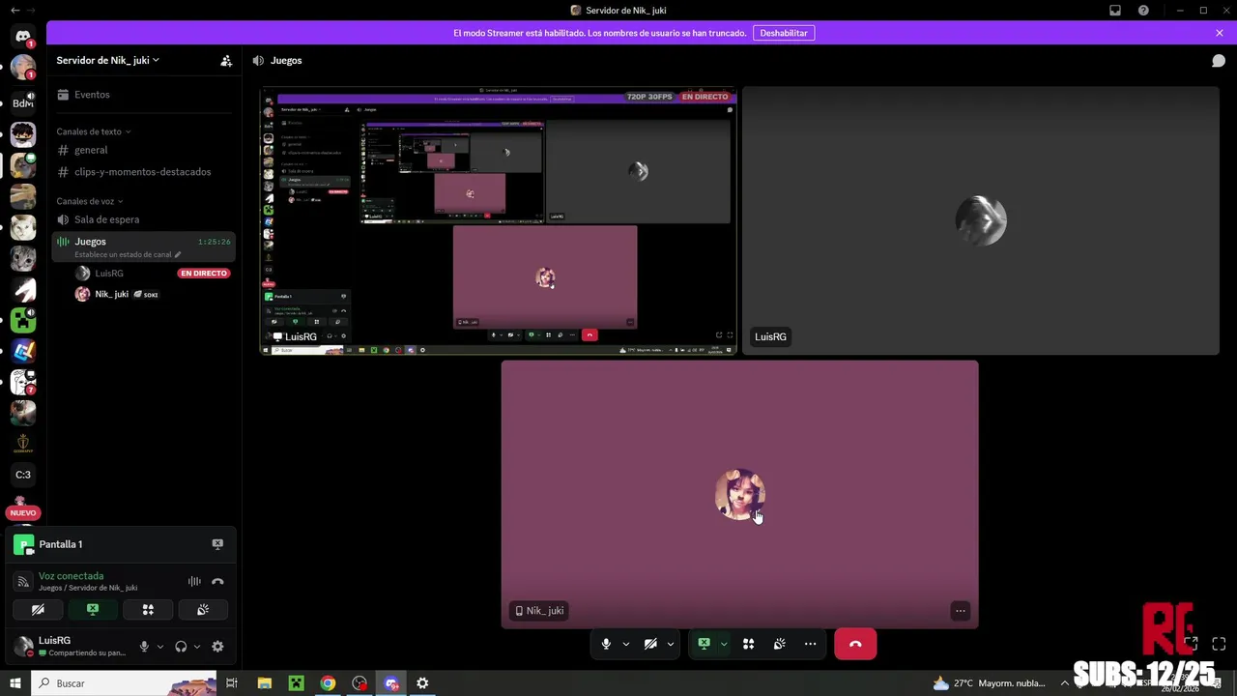Open Settings gear on the taskbar
The height and width of the screenshot is (696, 1237).
coord(422,683)
